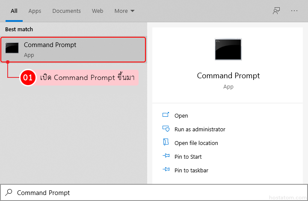Click the Open file location icon

pos(166,143)
